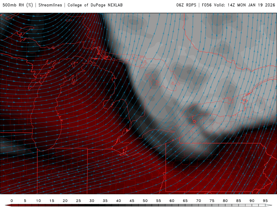Click the dark red arrow tip starting the color bar
277x207 pixels.
(x=8, y=205)
